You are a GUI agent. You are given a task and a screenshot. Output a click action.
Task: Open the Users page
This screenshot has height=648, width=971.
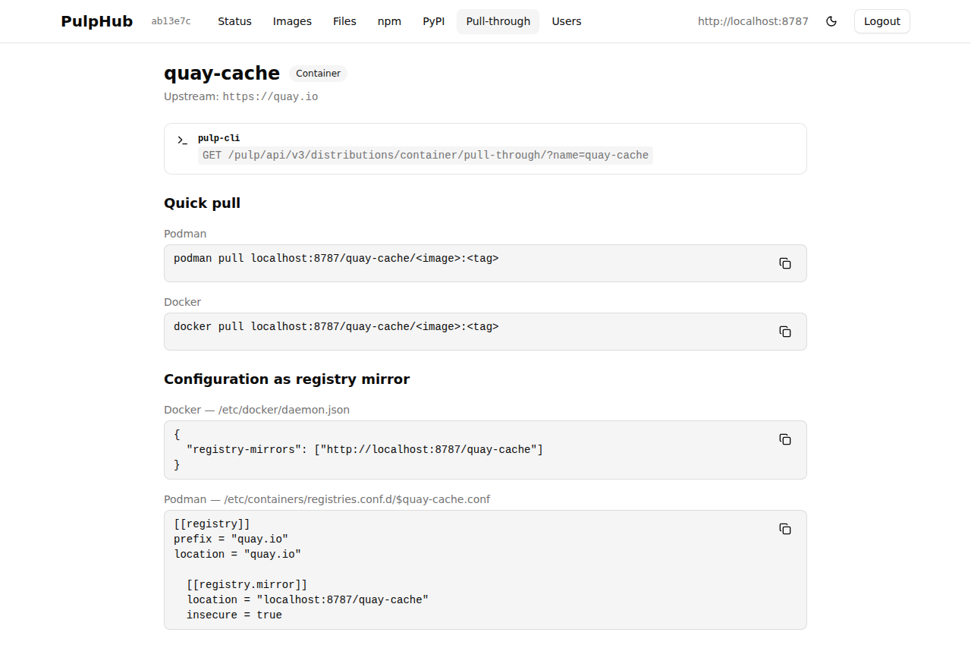(566, 21)
